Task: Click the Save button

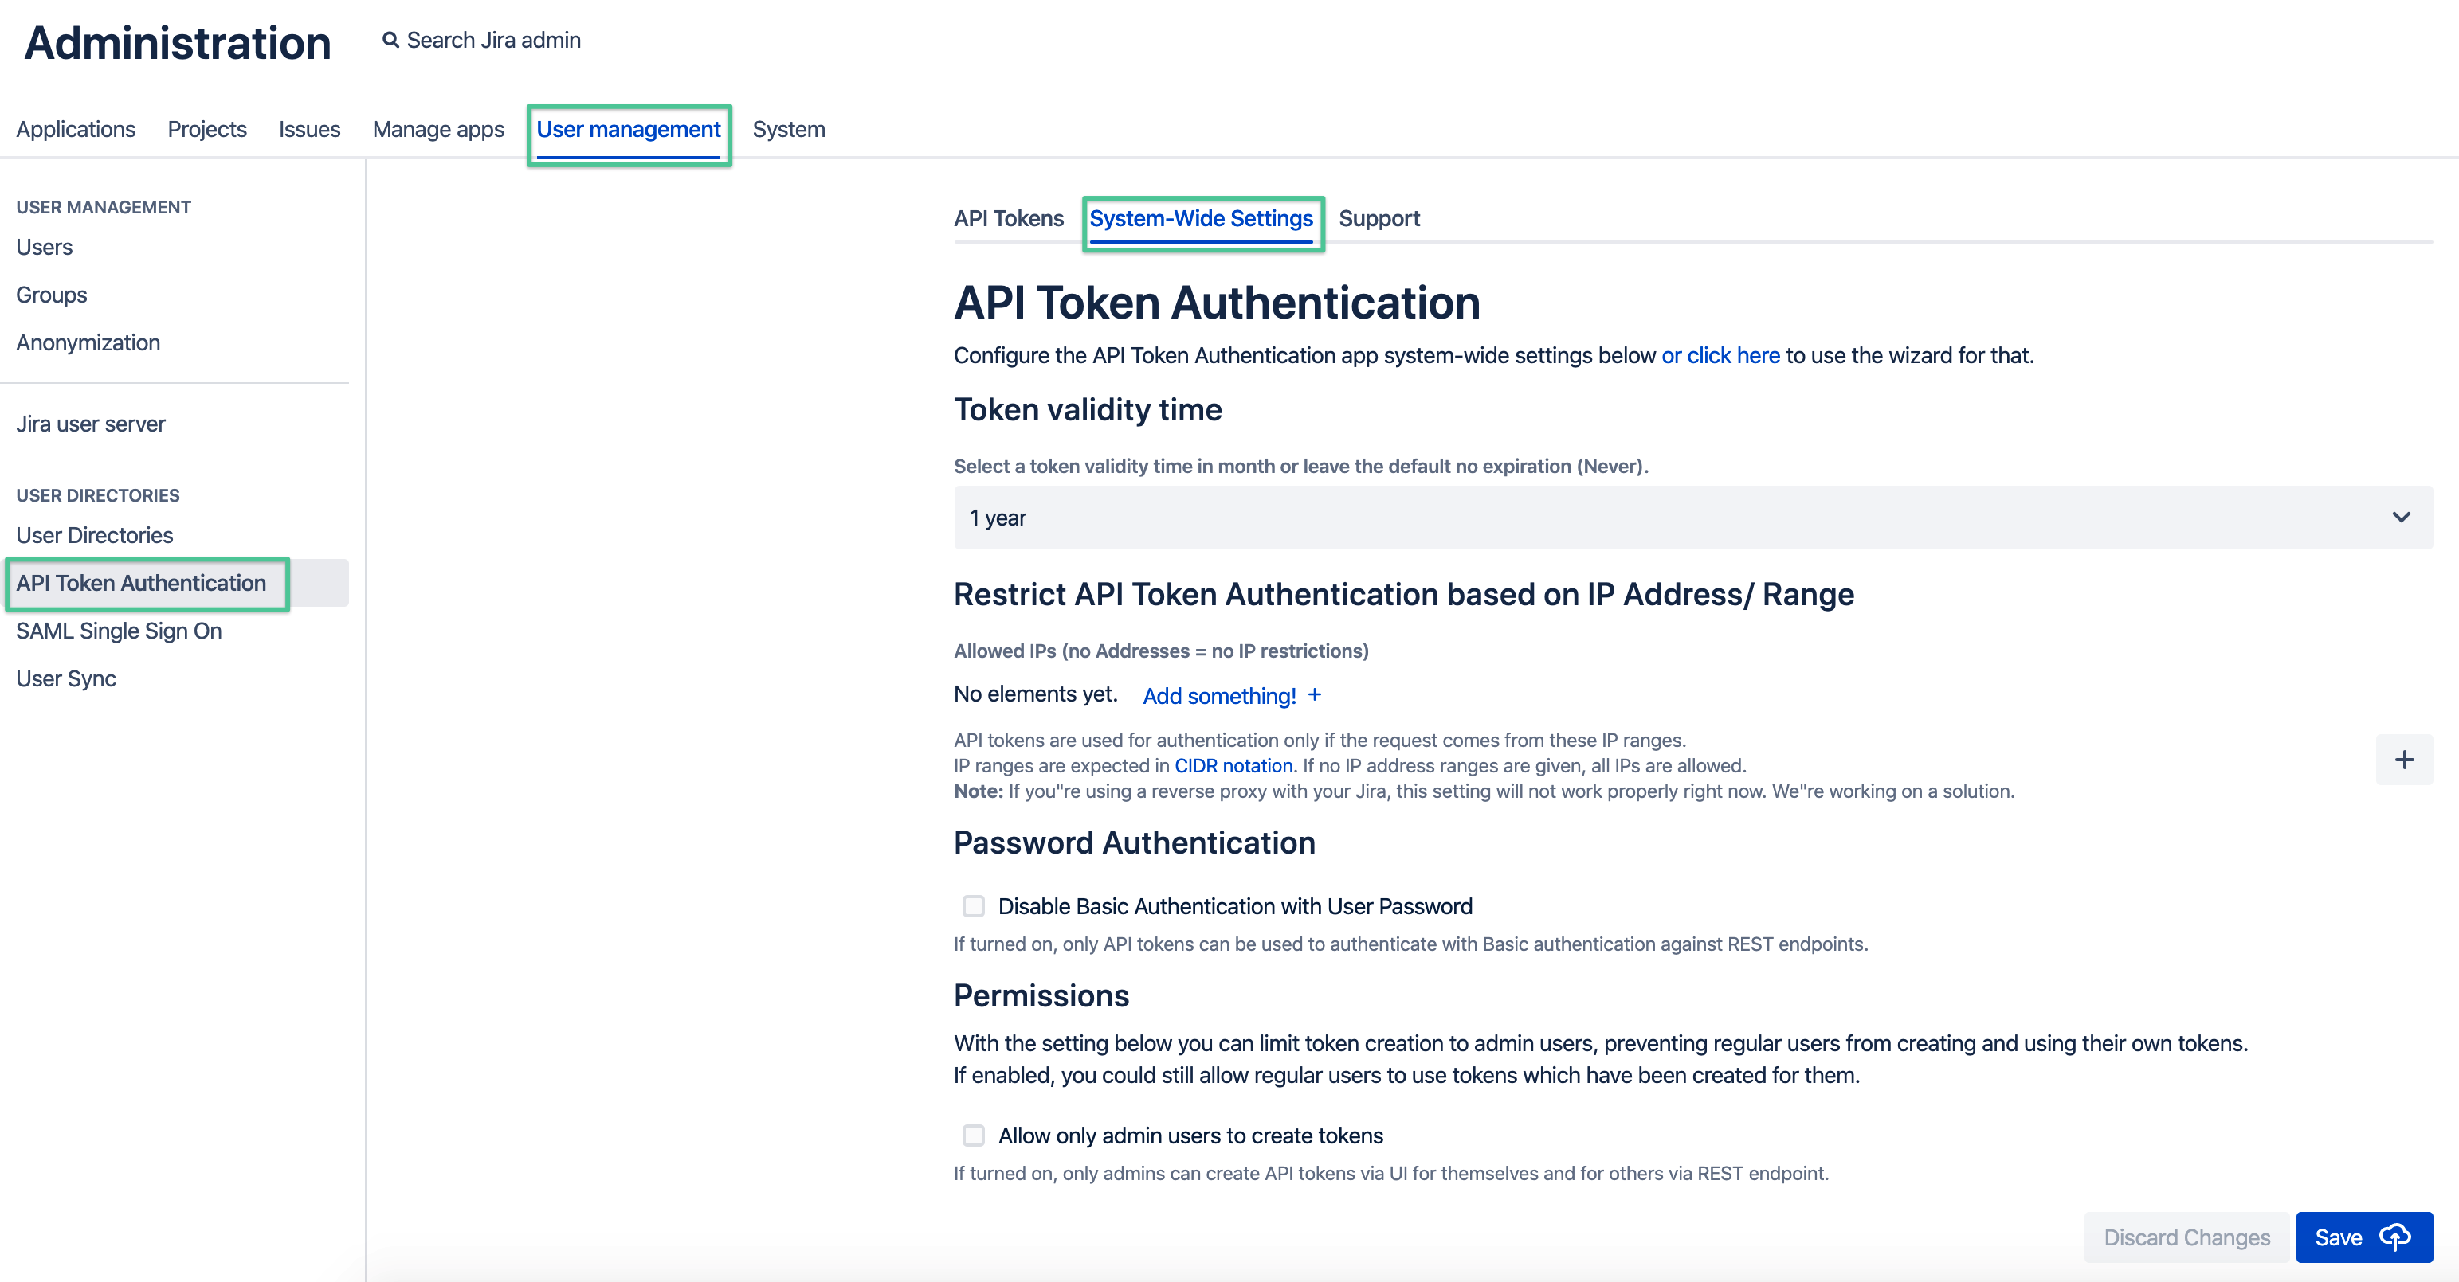Action: (2363, 1237)
